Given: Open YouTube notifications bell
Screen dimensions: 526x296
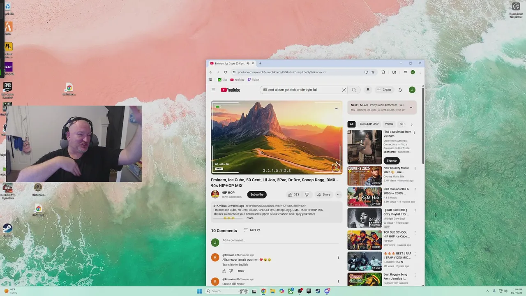Looking at the screenshot, I should point(400,90).
